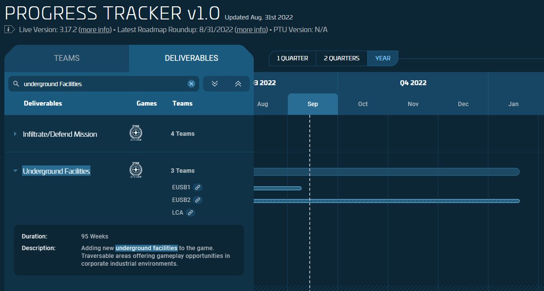Click the Underground Facilities deliverable title
The image size is (544, 291).
pos(56,171)
